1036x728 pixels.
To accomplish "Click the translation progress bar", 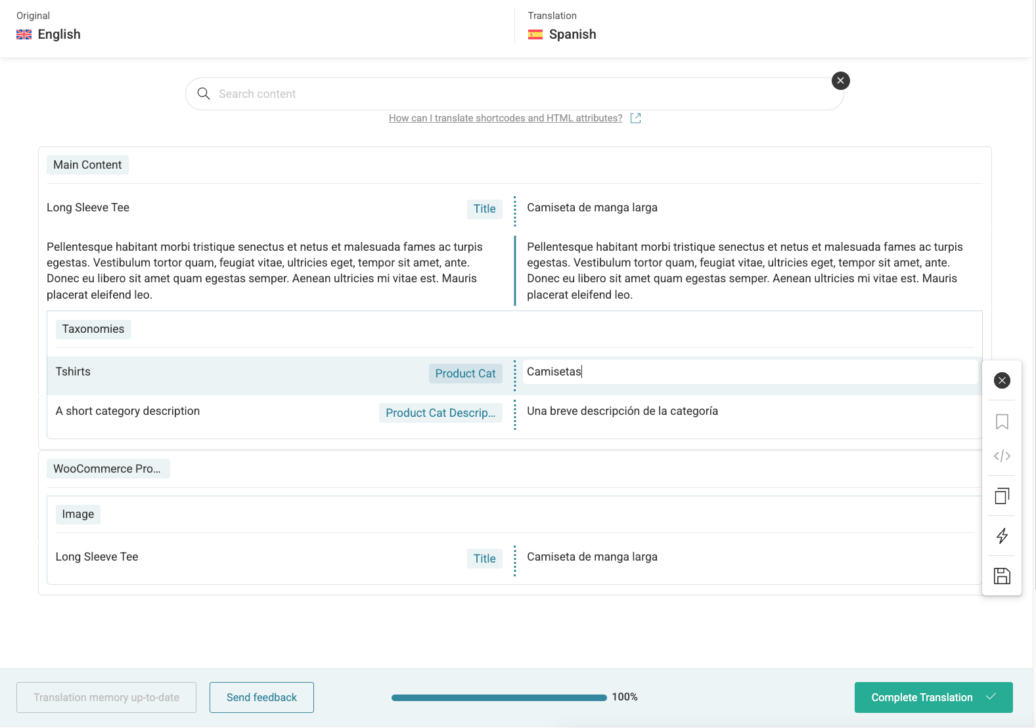I will coord(499,698).
